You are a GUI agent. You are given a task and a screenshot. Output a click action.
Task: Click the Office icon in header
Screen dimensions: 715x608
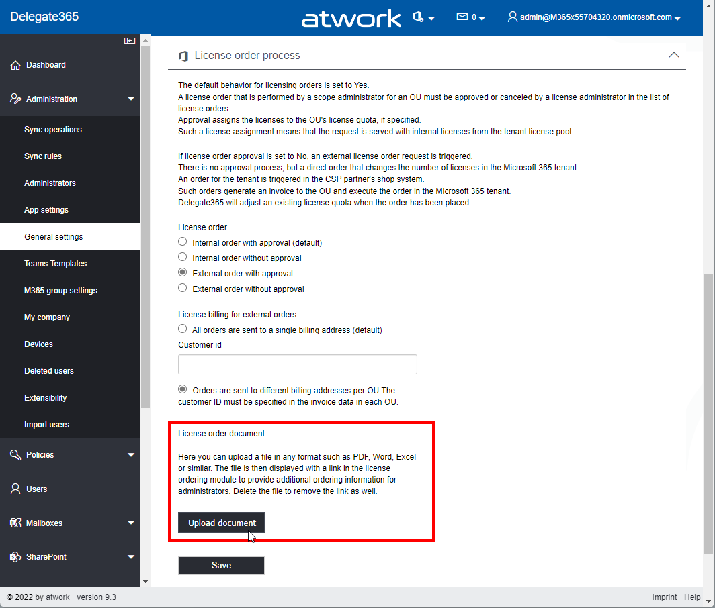pyautogui.click(x=417, y=17)
